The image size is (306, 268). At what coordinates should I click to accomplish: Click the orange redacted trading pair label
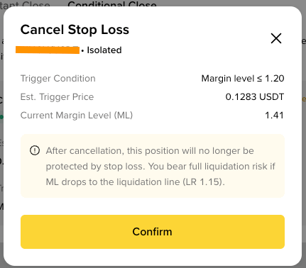48,50
